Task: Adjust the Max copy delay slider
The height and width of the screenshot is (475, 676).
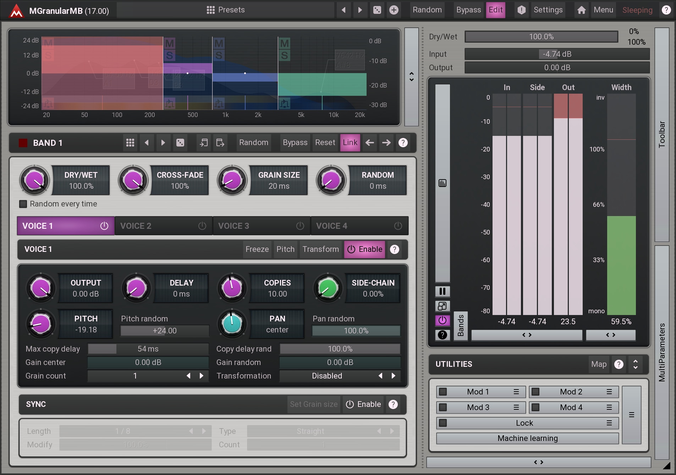Action: (148, 349)
